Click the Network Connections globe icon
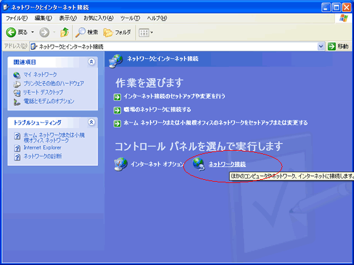Image resolution: width=354 pixels, height=265 pixels. [198, 164]
